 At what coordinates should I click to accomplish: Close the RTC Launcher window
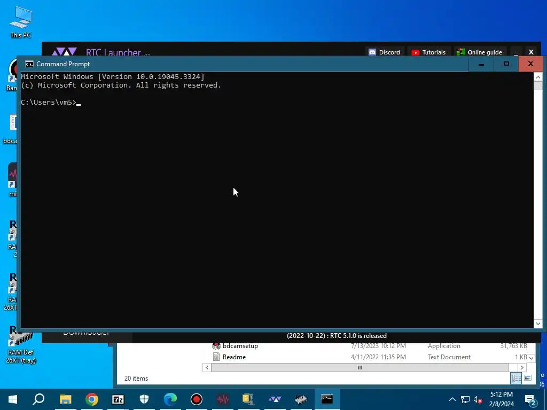pyautogui.click(x=531, y=52)
